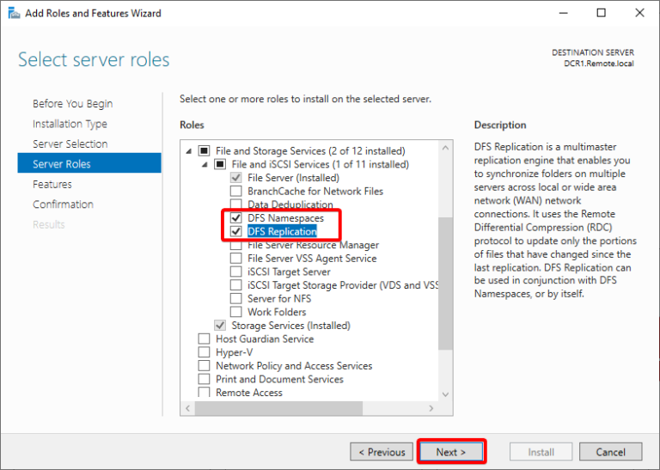This screenshot has height=470, width=660.
Task: Tick the iSCSI Target Server checkbox
Action: [235, 272]
